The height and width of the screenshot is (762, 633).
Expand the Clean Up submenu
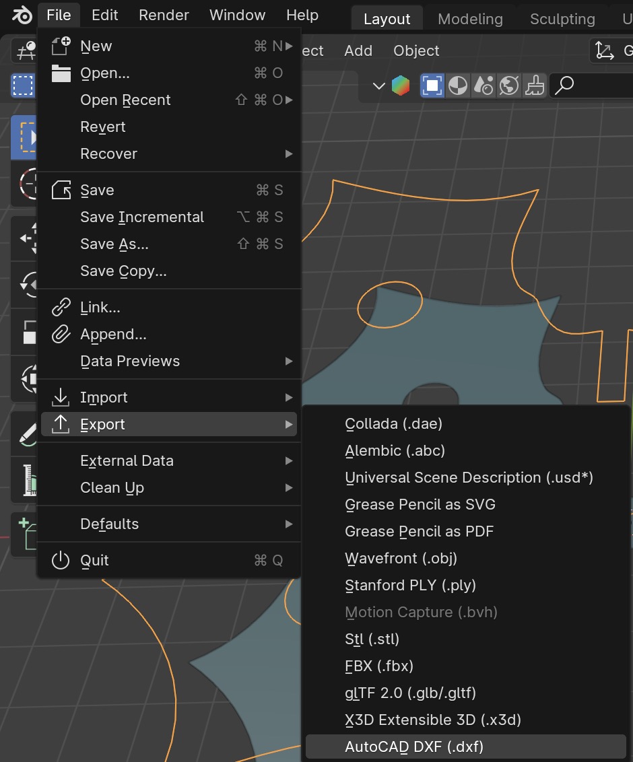point(169,487)
